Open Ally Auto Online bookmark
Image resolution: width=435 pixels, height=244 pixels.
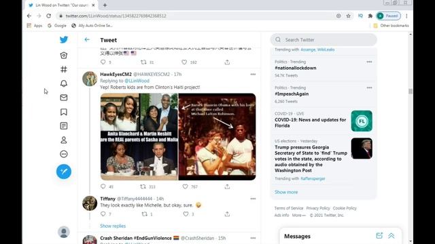(92, 26)
